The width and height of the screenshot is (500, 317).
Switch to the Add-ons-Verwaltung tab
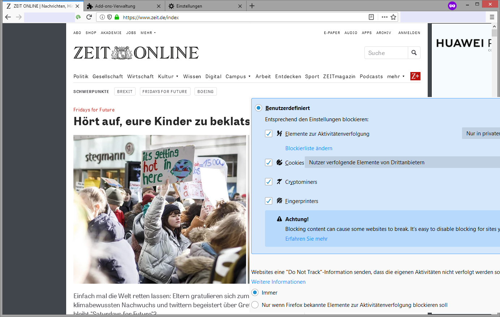[x=124, y=6]
